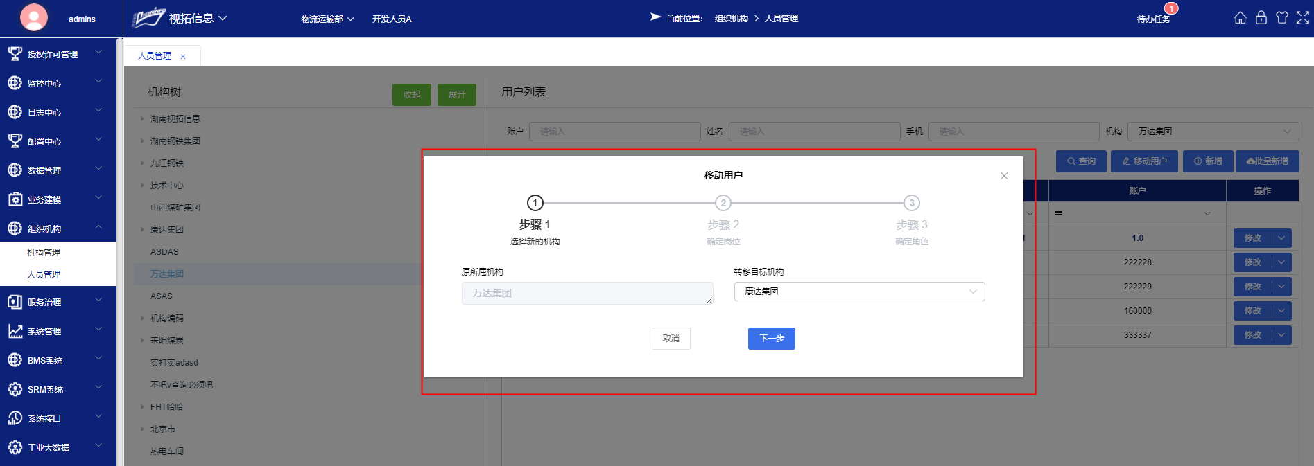1314x466 pixels.
Task: Click the 原所属机构 field 万达集团
Action: click(x=587, y=293)
